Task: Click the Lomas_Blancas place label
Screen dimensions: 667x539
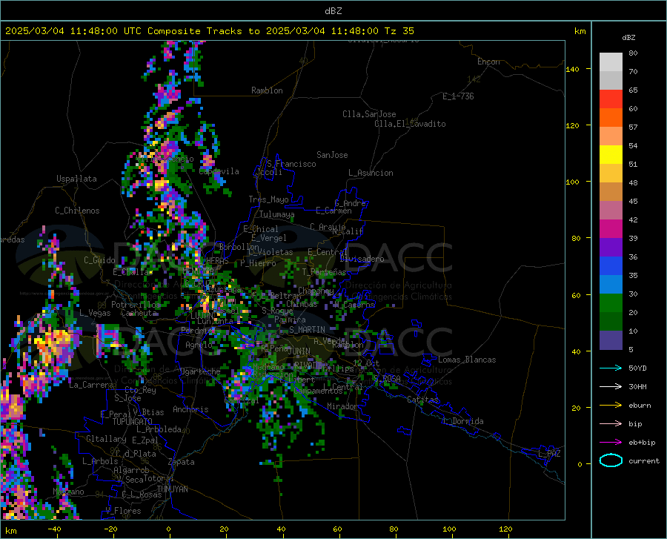Action: pyautogui.click(x=467, y=360)
